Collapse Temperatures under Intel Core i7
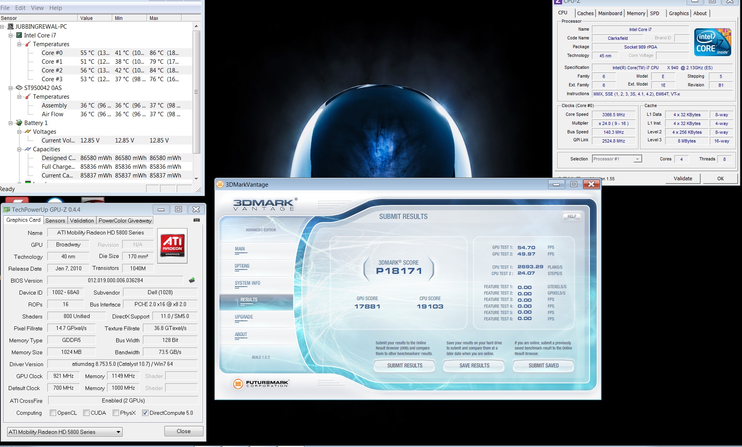 pyautogui.click(x=20, y=44)
